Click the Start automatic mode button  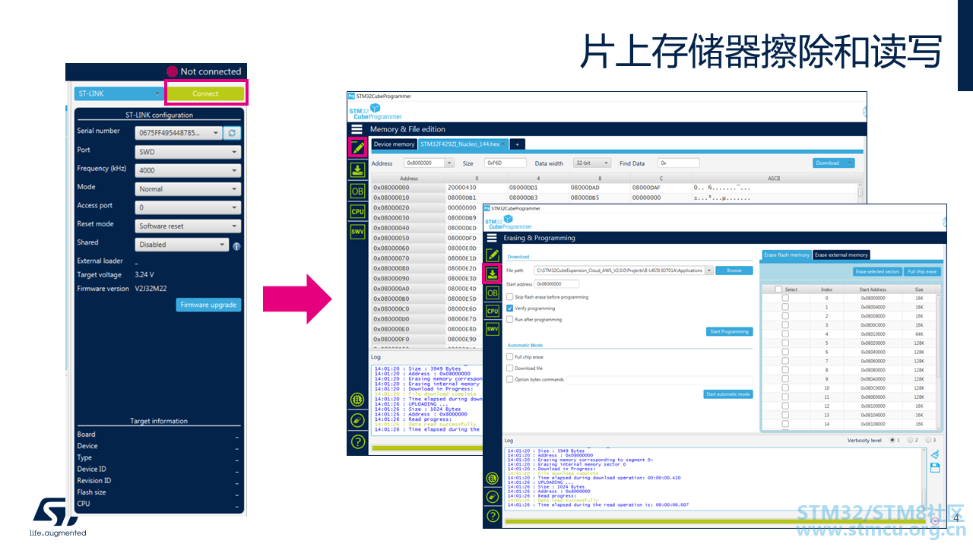pos(728,394)
